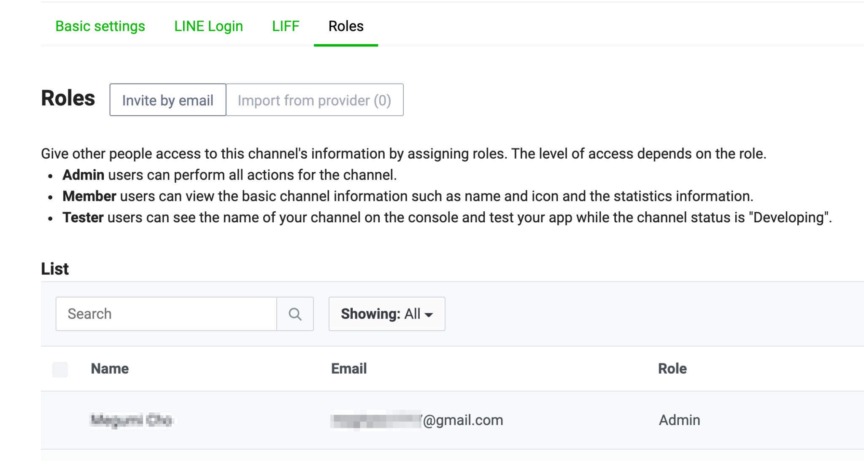Click the Invite by email button
The height and width of the screenshot is (461, 864).
[167, 100]
